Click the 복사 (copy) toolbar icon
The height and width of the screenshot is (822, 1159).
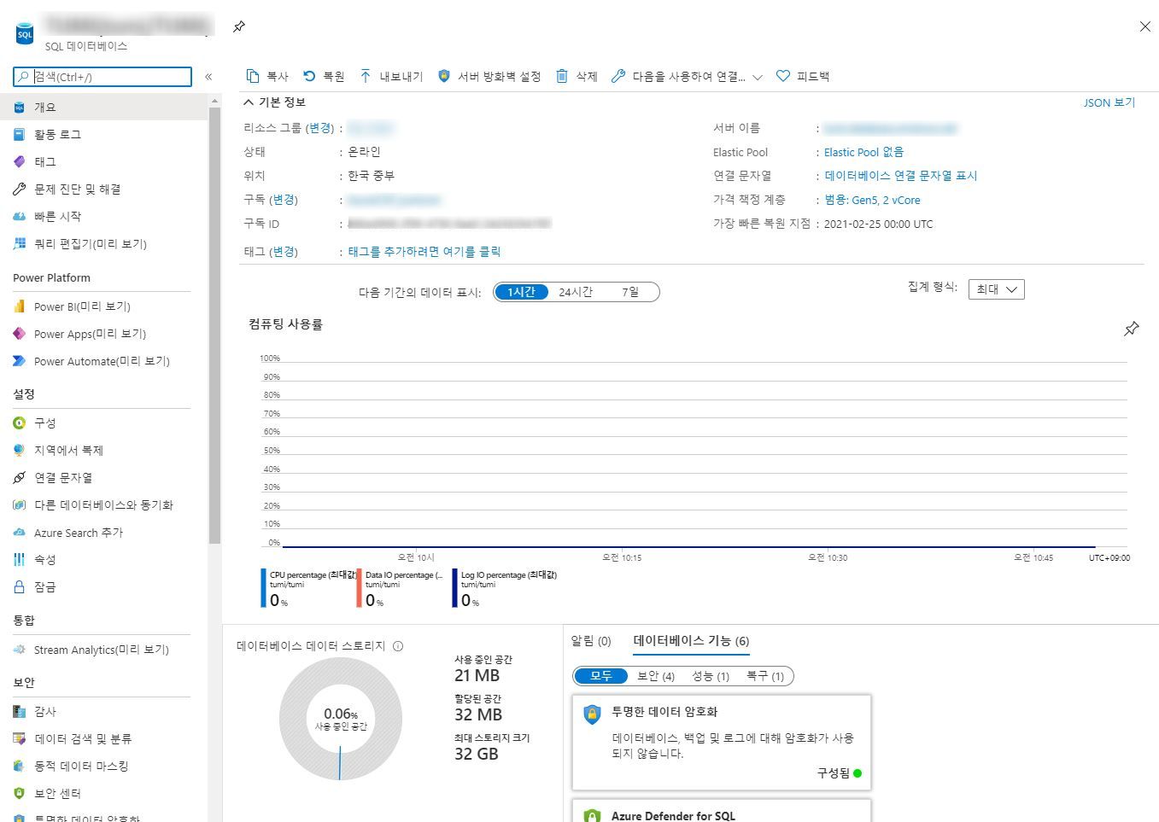(253, 76)
